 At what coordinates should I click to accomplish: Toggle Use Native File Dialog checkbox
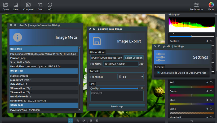tap(158, 73)
